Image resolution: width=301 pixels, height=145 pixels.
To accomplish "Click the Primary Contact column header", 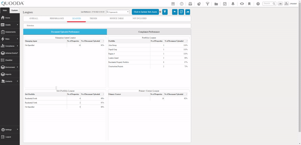I will (129, 94).
